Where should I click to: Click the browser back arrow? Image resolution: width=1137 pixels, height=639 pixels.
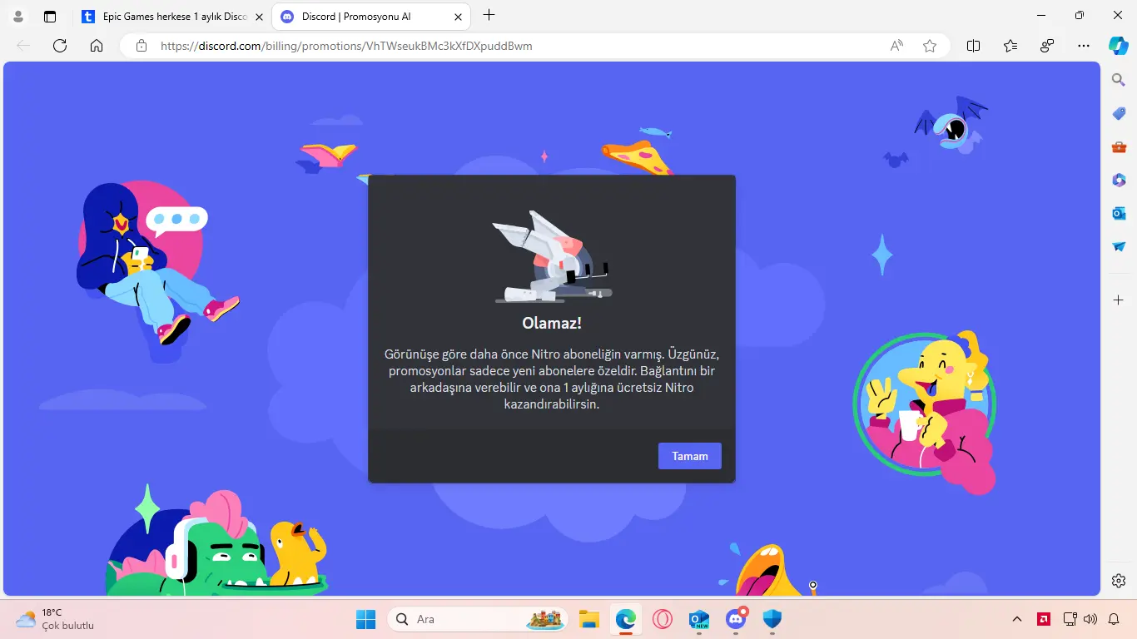click(23, 46)
